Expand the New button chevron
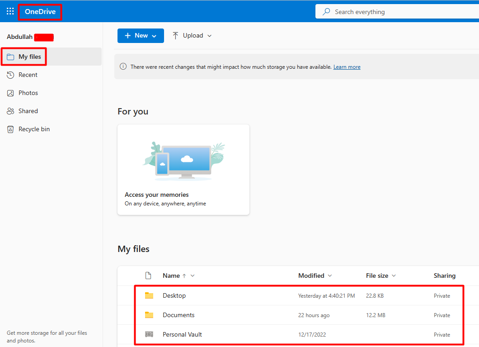Viewport: 479px width, 347px height. point(154,36)
